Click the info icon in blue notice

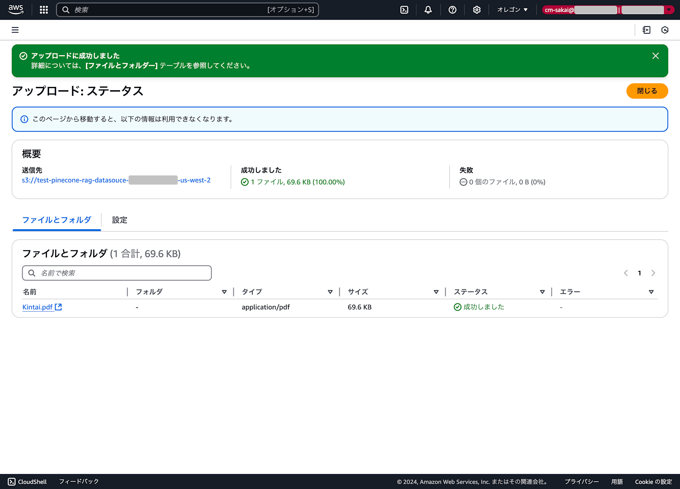coord(24,119)
